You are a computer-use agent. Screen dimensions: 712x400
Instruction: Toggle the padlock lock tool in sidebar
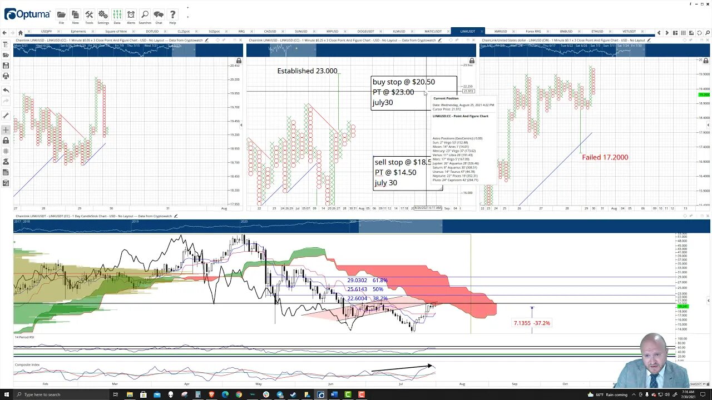pos(6,141)
